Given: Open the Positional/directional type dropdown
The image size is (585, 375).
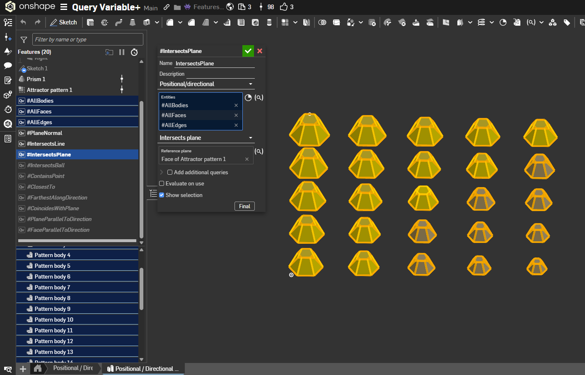Looking at the screenshot, I should point(206,84).
